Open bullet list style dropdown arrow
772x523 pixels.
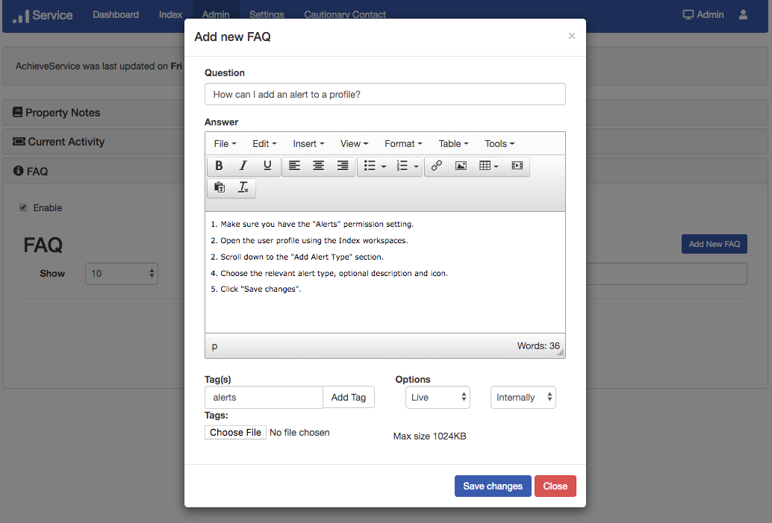tap(384, 166)
